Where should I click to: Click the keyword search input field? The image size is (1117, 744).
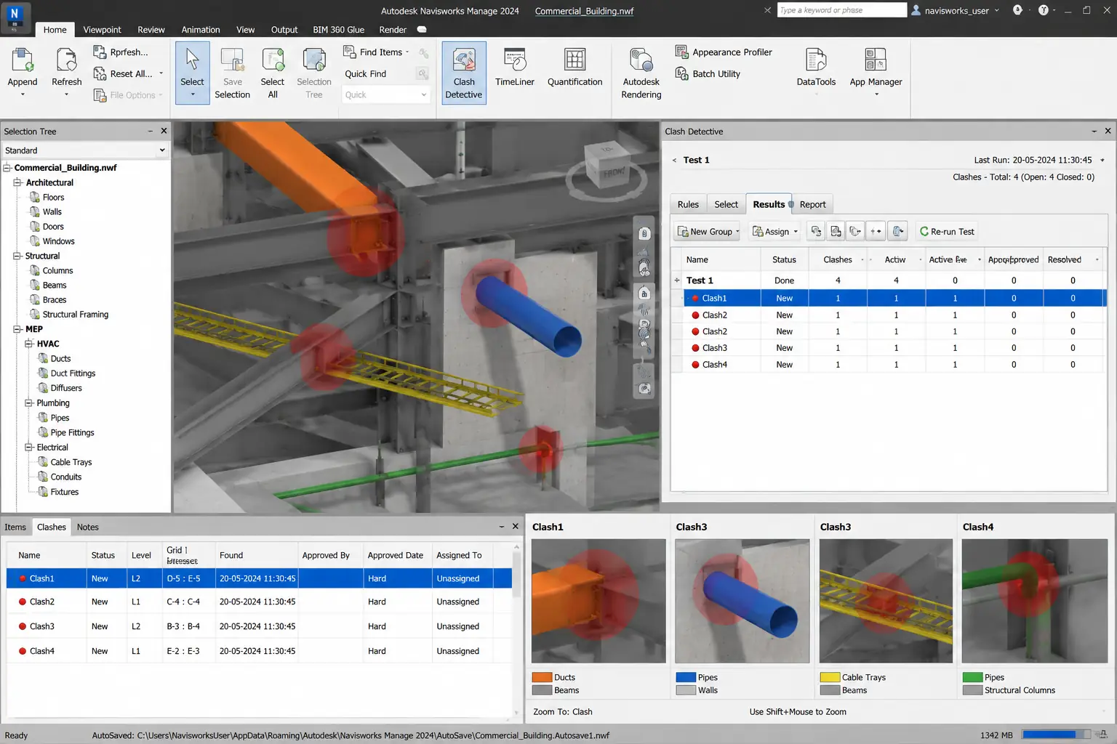point(841,10)
